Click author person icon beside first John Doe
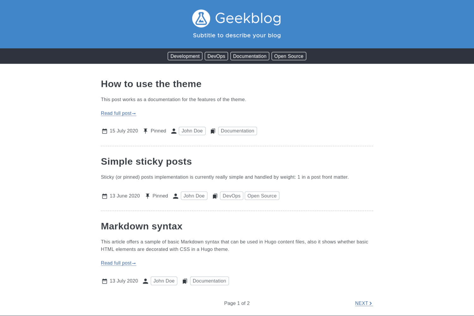 pyautogui.click(x=174, y=131)
